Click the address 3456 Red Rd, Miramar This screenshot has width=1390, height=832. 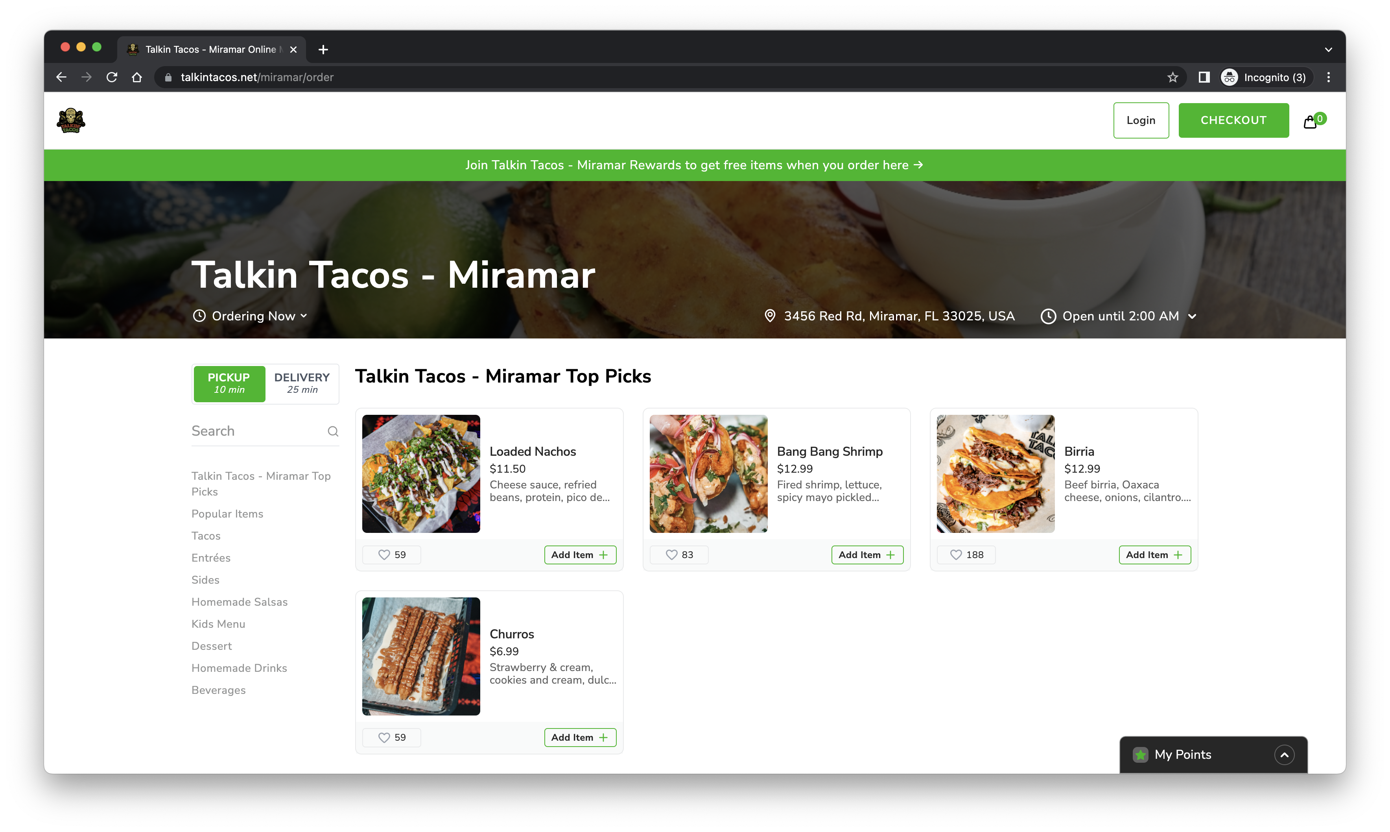899,316
